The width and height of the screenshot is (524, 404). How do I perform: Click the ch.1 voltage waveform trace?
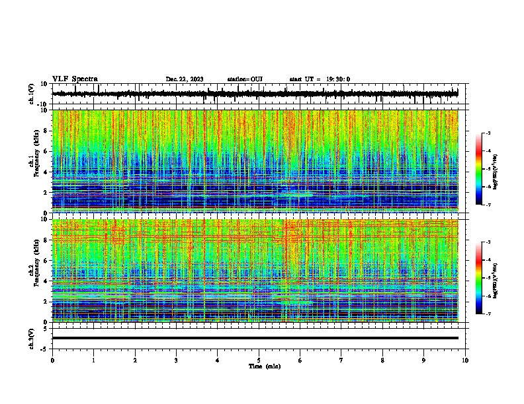click(x=255, y=94)
